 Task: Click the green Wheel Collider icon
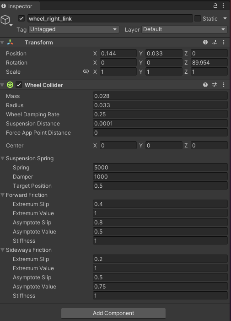10,85
